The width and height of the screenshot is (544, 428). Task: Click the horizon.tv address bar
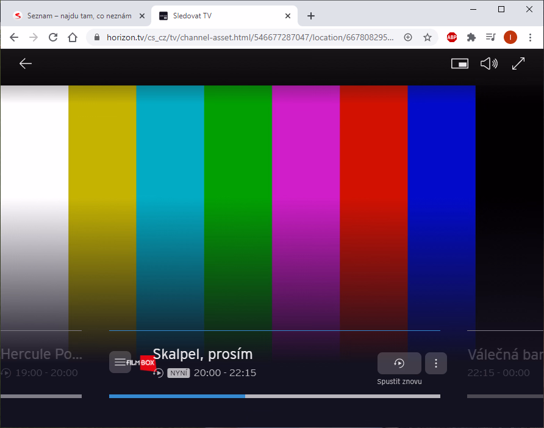[250, 37]
